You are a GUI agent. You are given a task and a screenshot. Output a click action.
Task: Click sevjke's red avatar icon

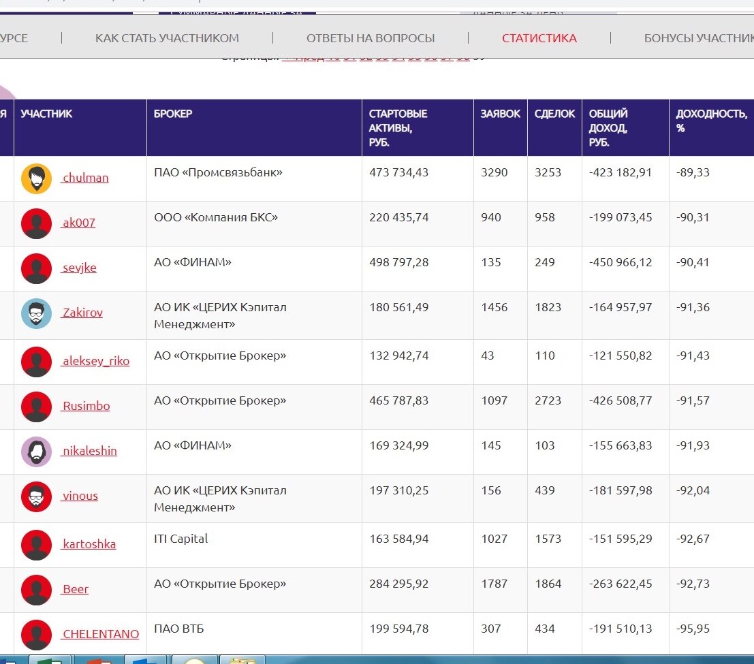click(x=37, y=268)
